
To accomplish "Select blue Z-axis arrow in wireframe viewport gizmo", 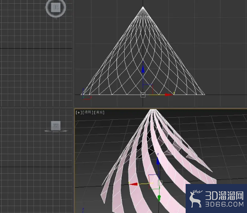I will click(x=143, y=69).
